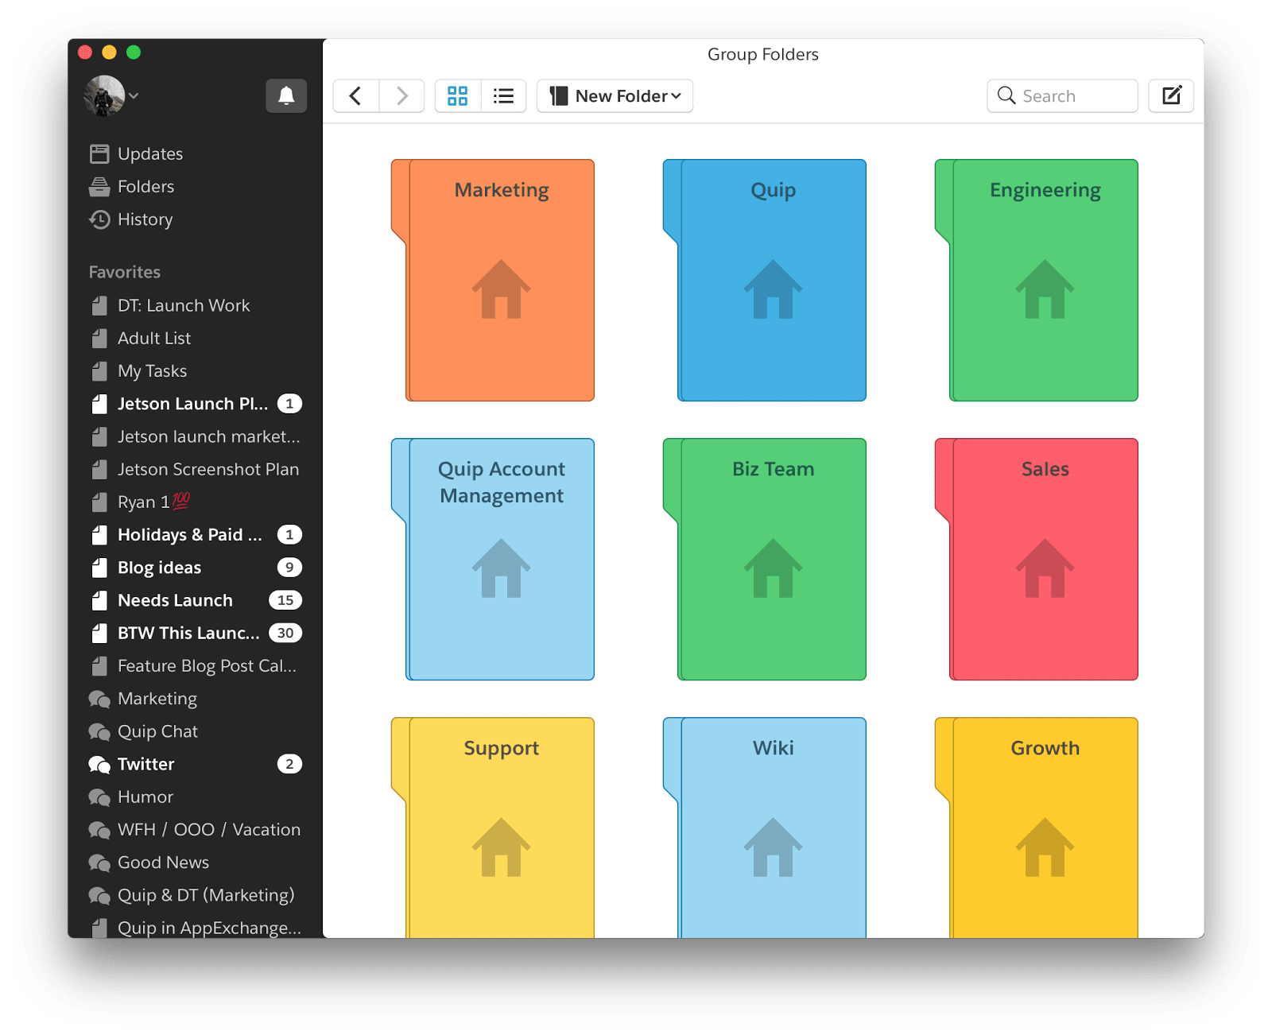Click the 30 unread badge on BTW This Launc...

tap(285, 633)
